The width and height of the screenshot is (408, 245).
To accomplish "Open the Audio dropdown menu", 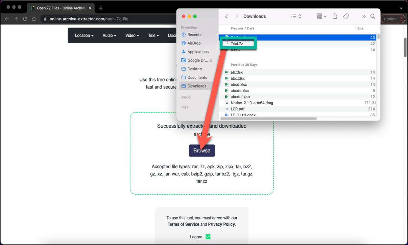I will point(109,35).
